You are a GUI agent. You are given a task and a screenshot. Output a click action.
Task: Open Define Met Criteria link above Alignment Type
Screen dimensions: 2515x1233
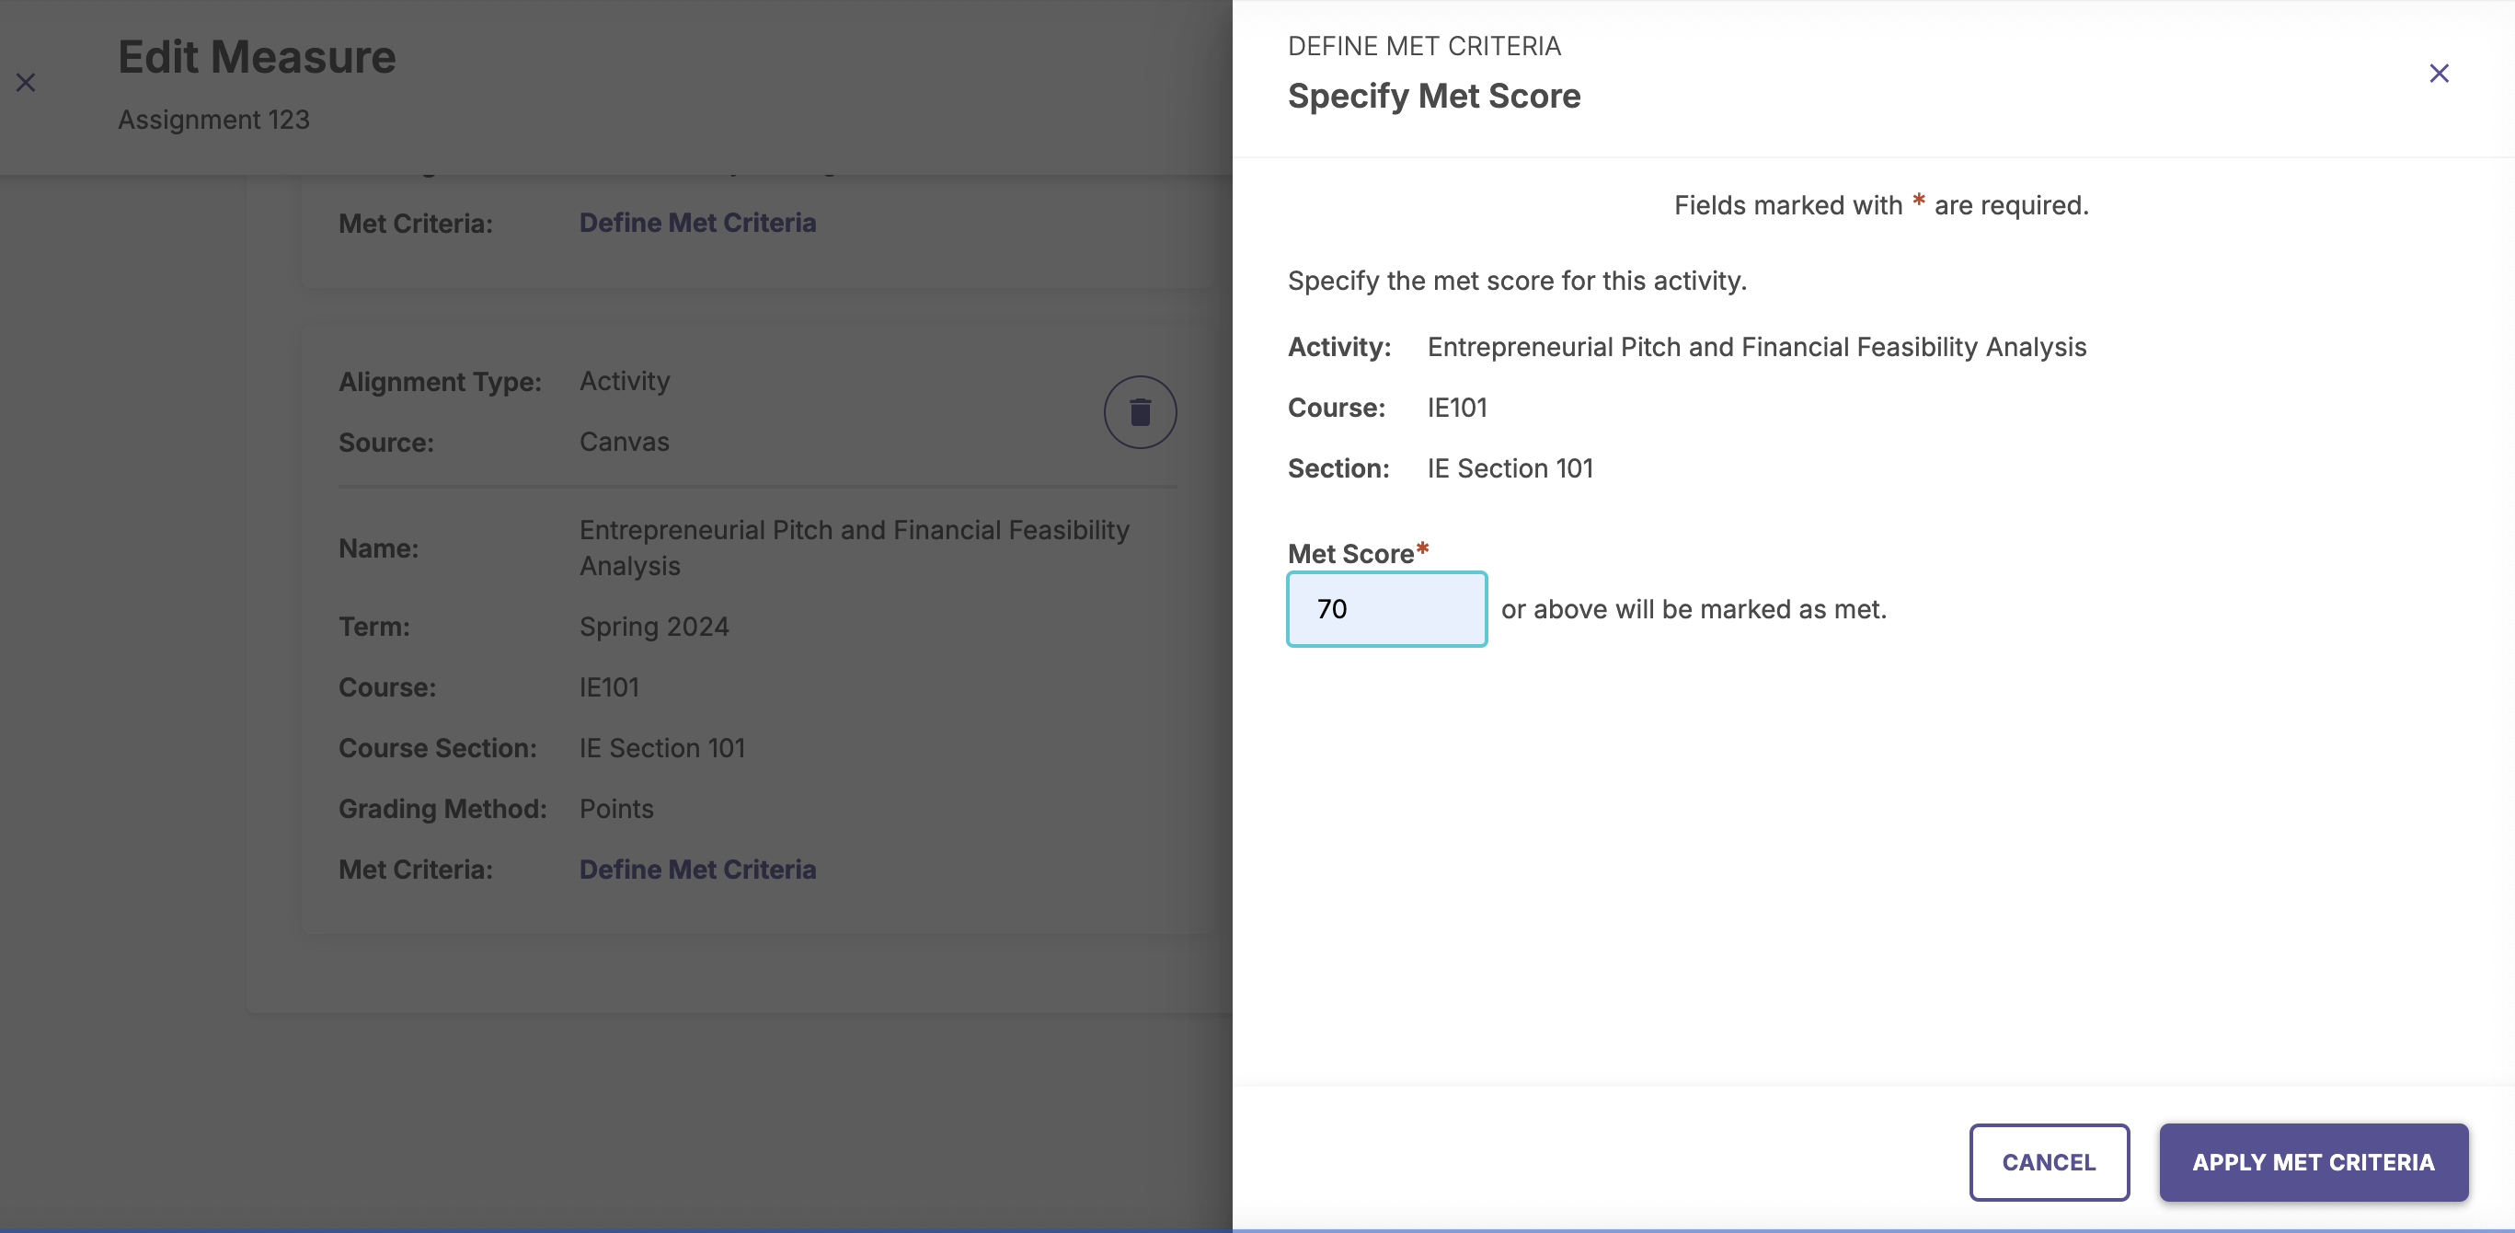point(697,223)
